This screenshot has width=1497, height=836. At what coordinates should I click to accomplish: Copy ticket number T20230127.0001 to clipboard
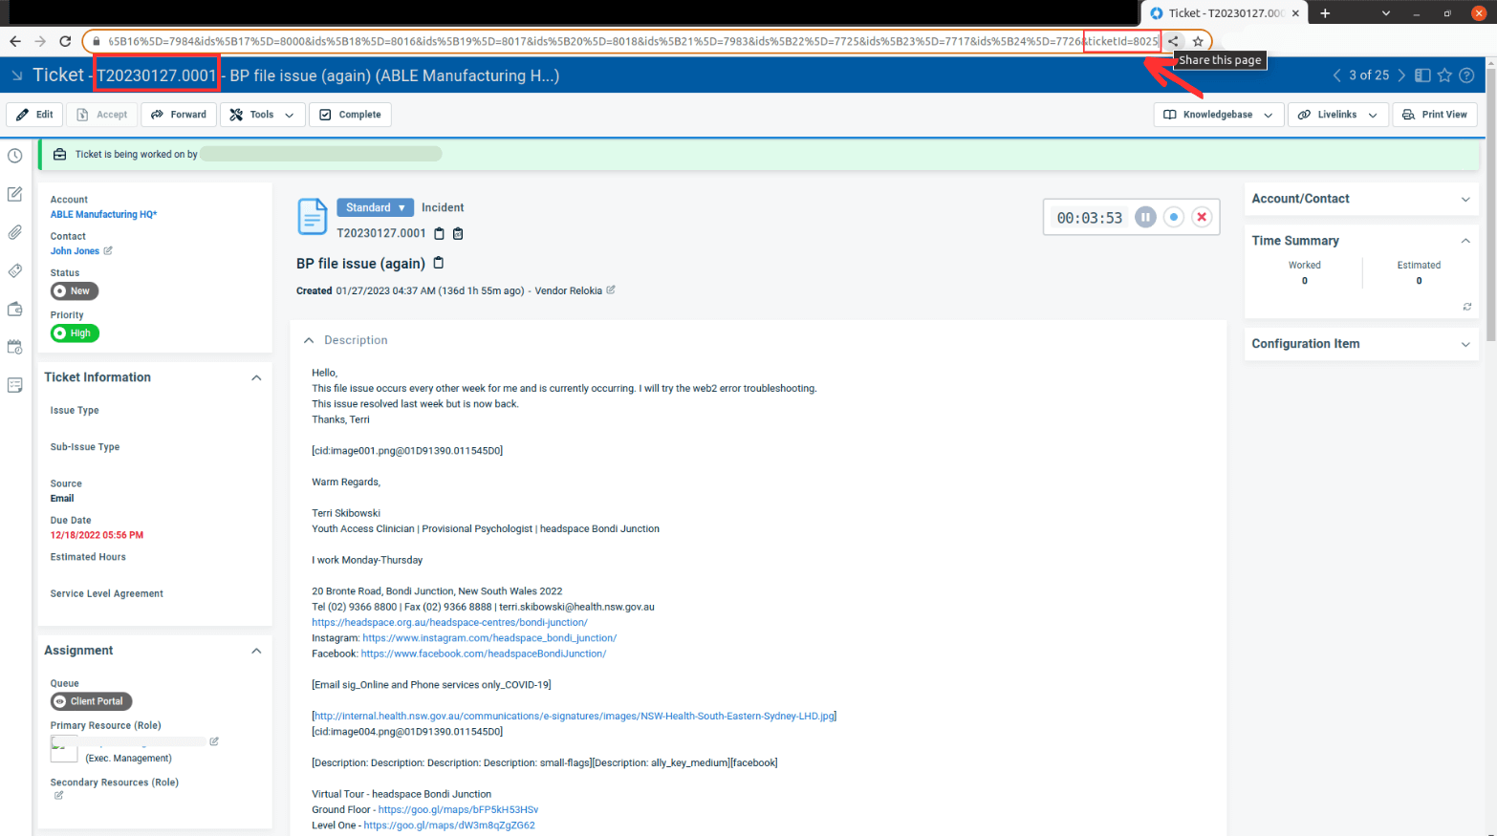[x=440, y=233]
